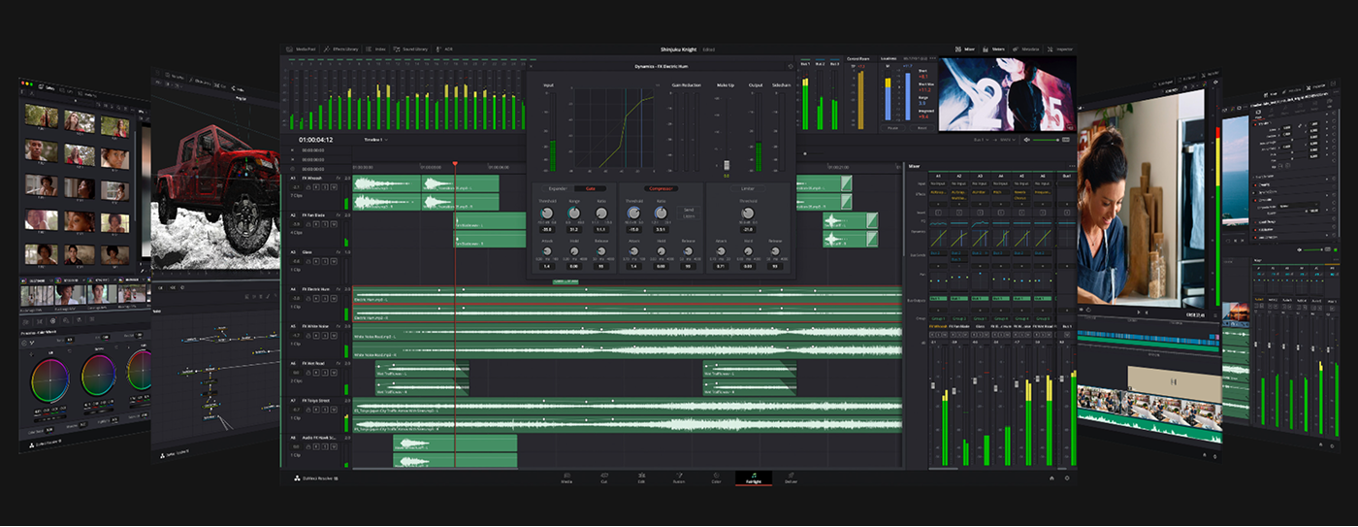The height and width of the screenshot is (527, 1358).
Task: Expand the A1 mixer input dropdown
Action: click(x=937, y=183)
